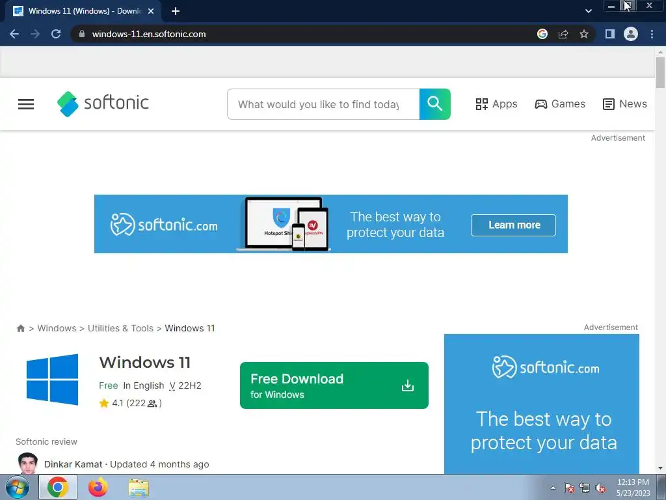The height and width of the screenshot is (500, 666).
Task: View site info via lock icon
Action: [x=82, y=34]
